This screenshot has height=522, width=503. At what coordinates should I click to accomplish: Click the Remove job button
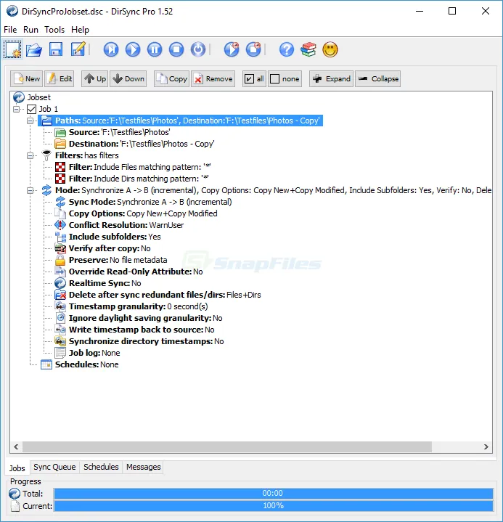point(213,79)
